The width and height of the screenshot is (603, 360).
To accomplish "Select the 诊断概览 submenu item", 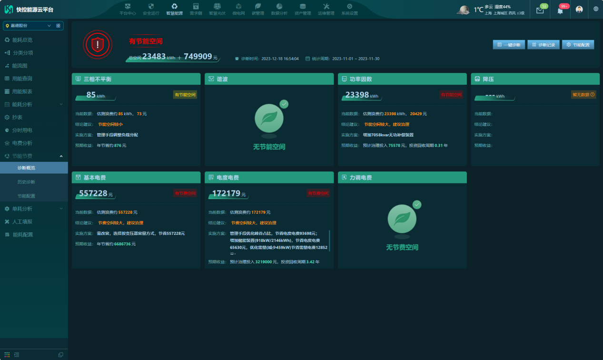I will (x=34, y=168).
